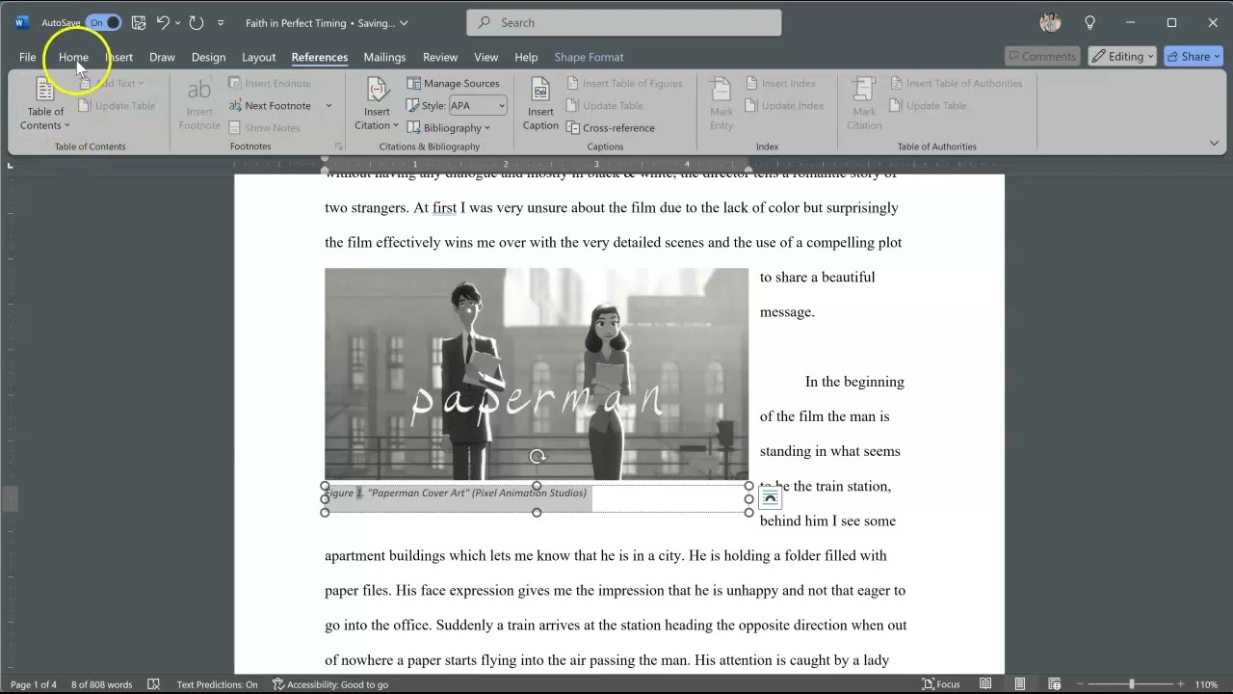Click the Insert Footnote button
Viewport: 1233px width, 694px height.
pyautogui.click(x=199, y=104)
